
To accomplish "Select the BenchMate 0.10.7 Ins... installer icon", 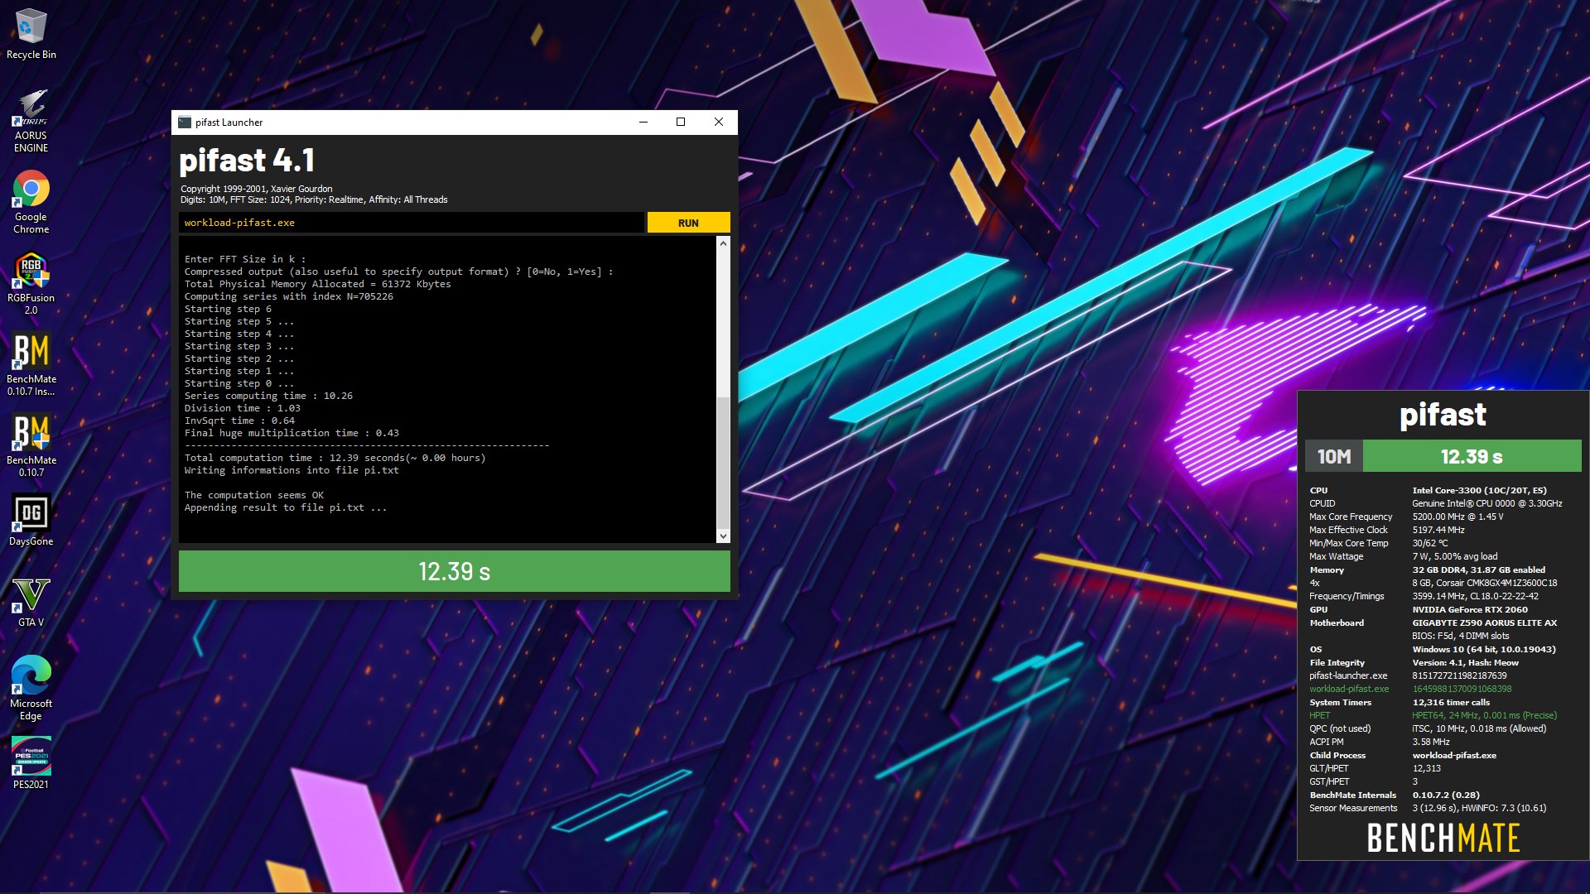I will (x=31, y=364).
